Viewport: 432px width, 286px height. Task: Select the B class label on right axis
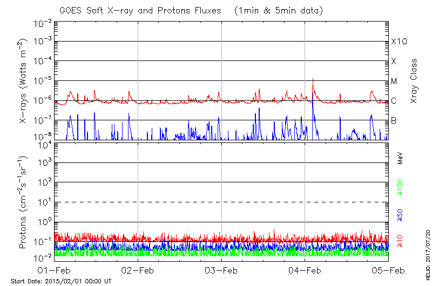point(394,120)
